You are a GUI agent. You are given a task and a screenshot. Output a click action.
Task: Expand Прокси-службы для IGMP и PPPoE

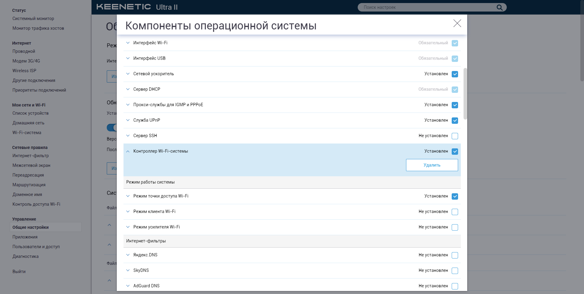click(x=128, y=105)
